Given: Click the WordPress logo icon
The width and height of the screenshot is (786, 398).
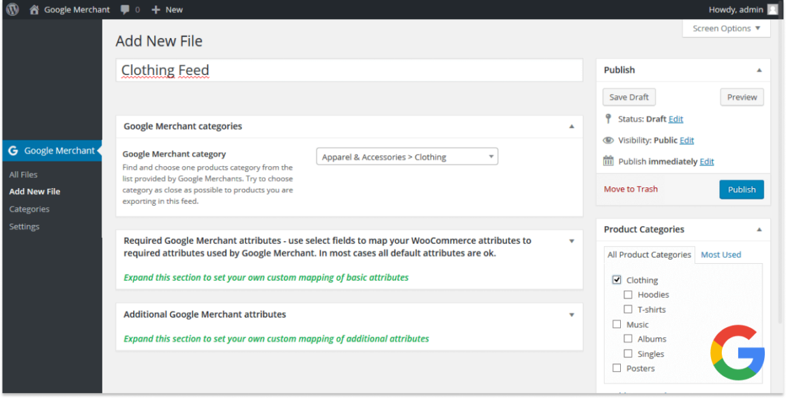Looking at the screenshot, I should (x=12, y=9).
